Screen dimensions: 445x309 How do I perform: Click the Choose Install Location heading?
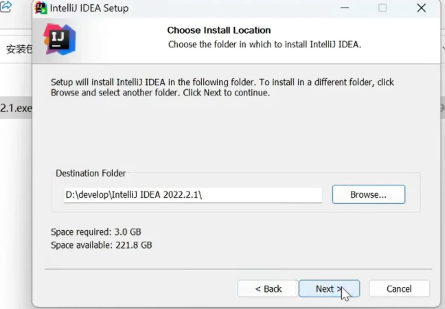pos(219,30)
